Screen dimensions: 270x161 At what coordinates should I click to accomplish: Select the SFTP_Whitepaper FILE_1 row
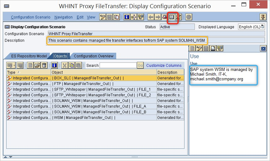96,89
